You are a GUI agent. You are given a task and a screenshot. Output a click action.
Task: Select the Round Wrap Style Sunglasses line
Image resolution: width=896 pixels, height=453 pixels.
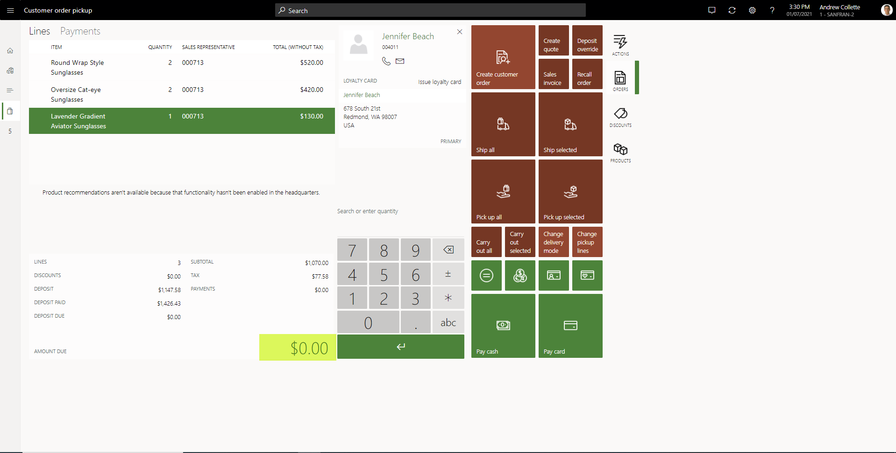coord(182,68)
